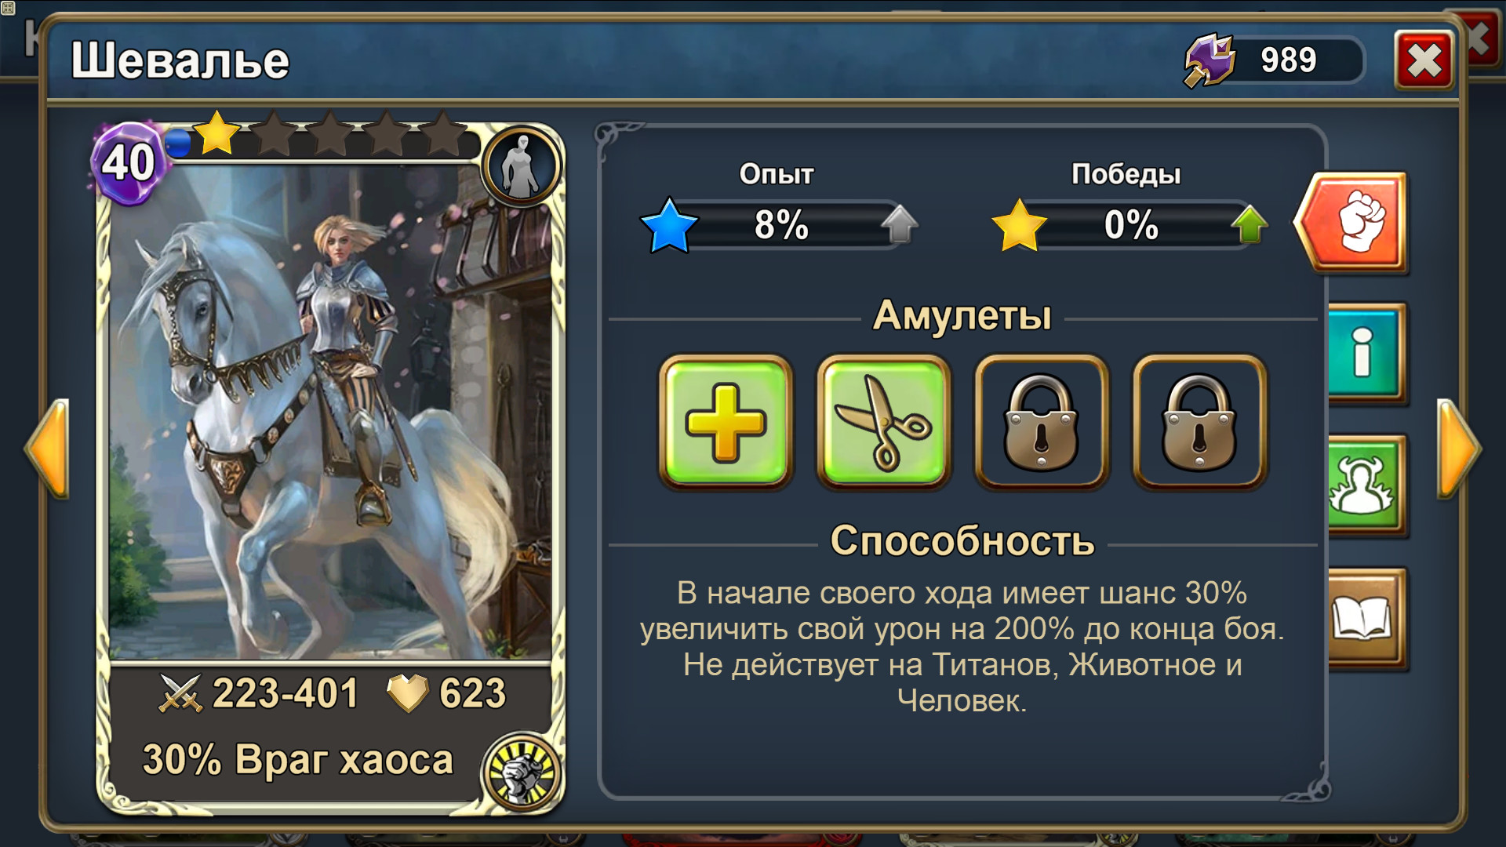Click the gray arrow next to Опыт
1506x847 pixels.
[899, 225]
